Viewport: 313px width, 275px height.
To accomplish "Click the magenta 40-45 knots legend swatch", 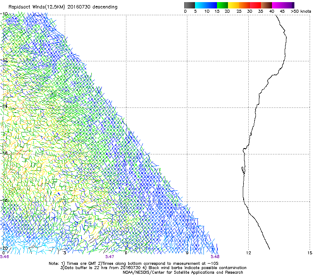I will (x=277, y=5).
